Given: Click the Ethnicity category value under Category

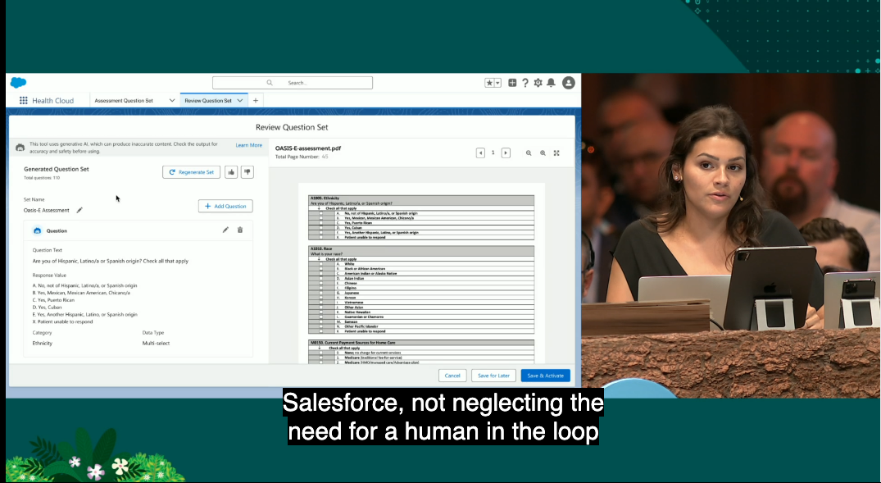Looking at the screenshot, I should coord(42,343).
